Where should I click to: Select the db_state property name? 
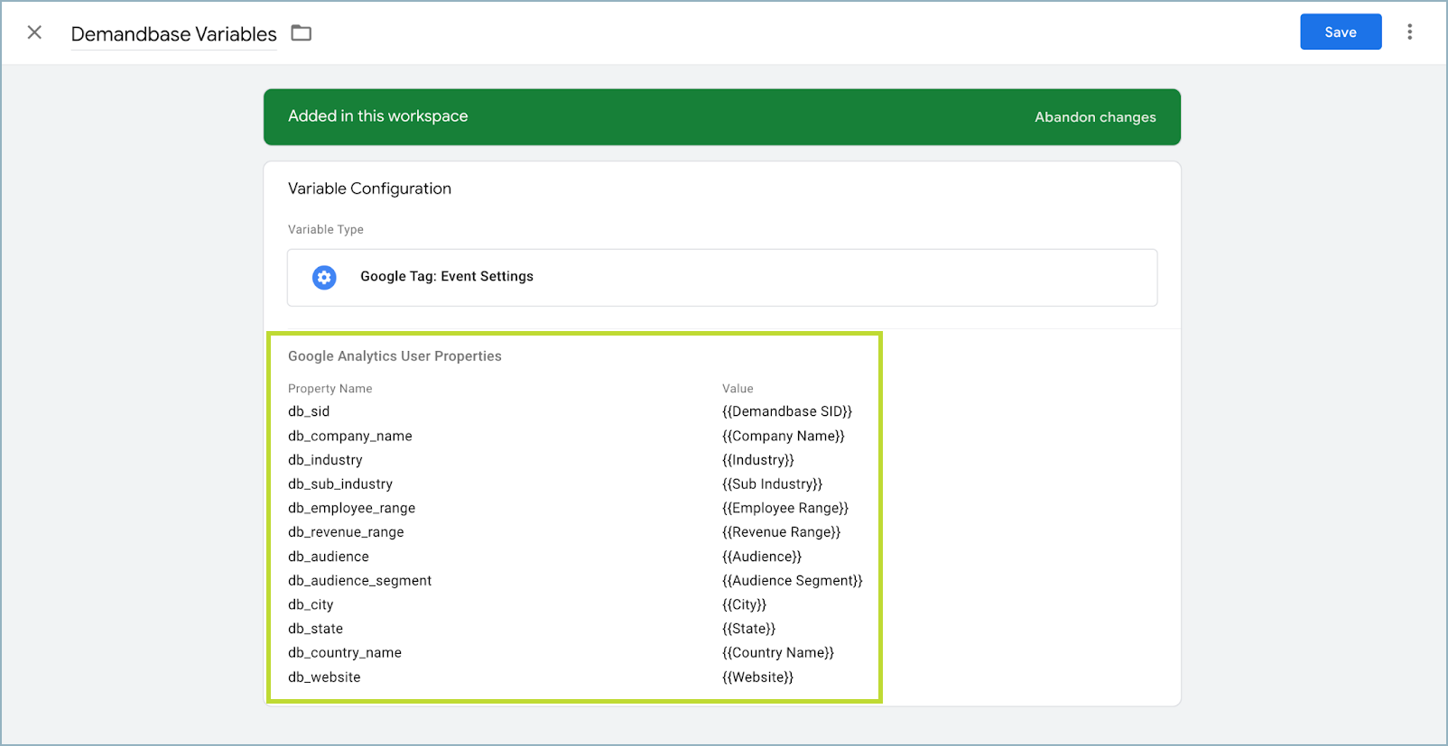316,629
